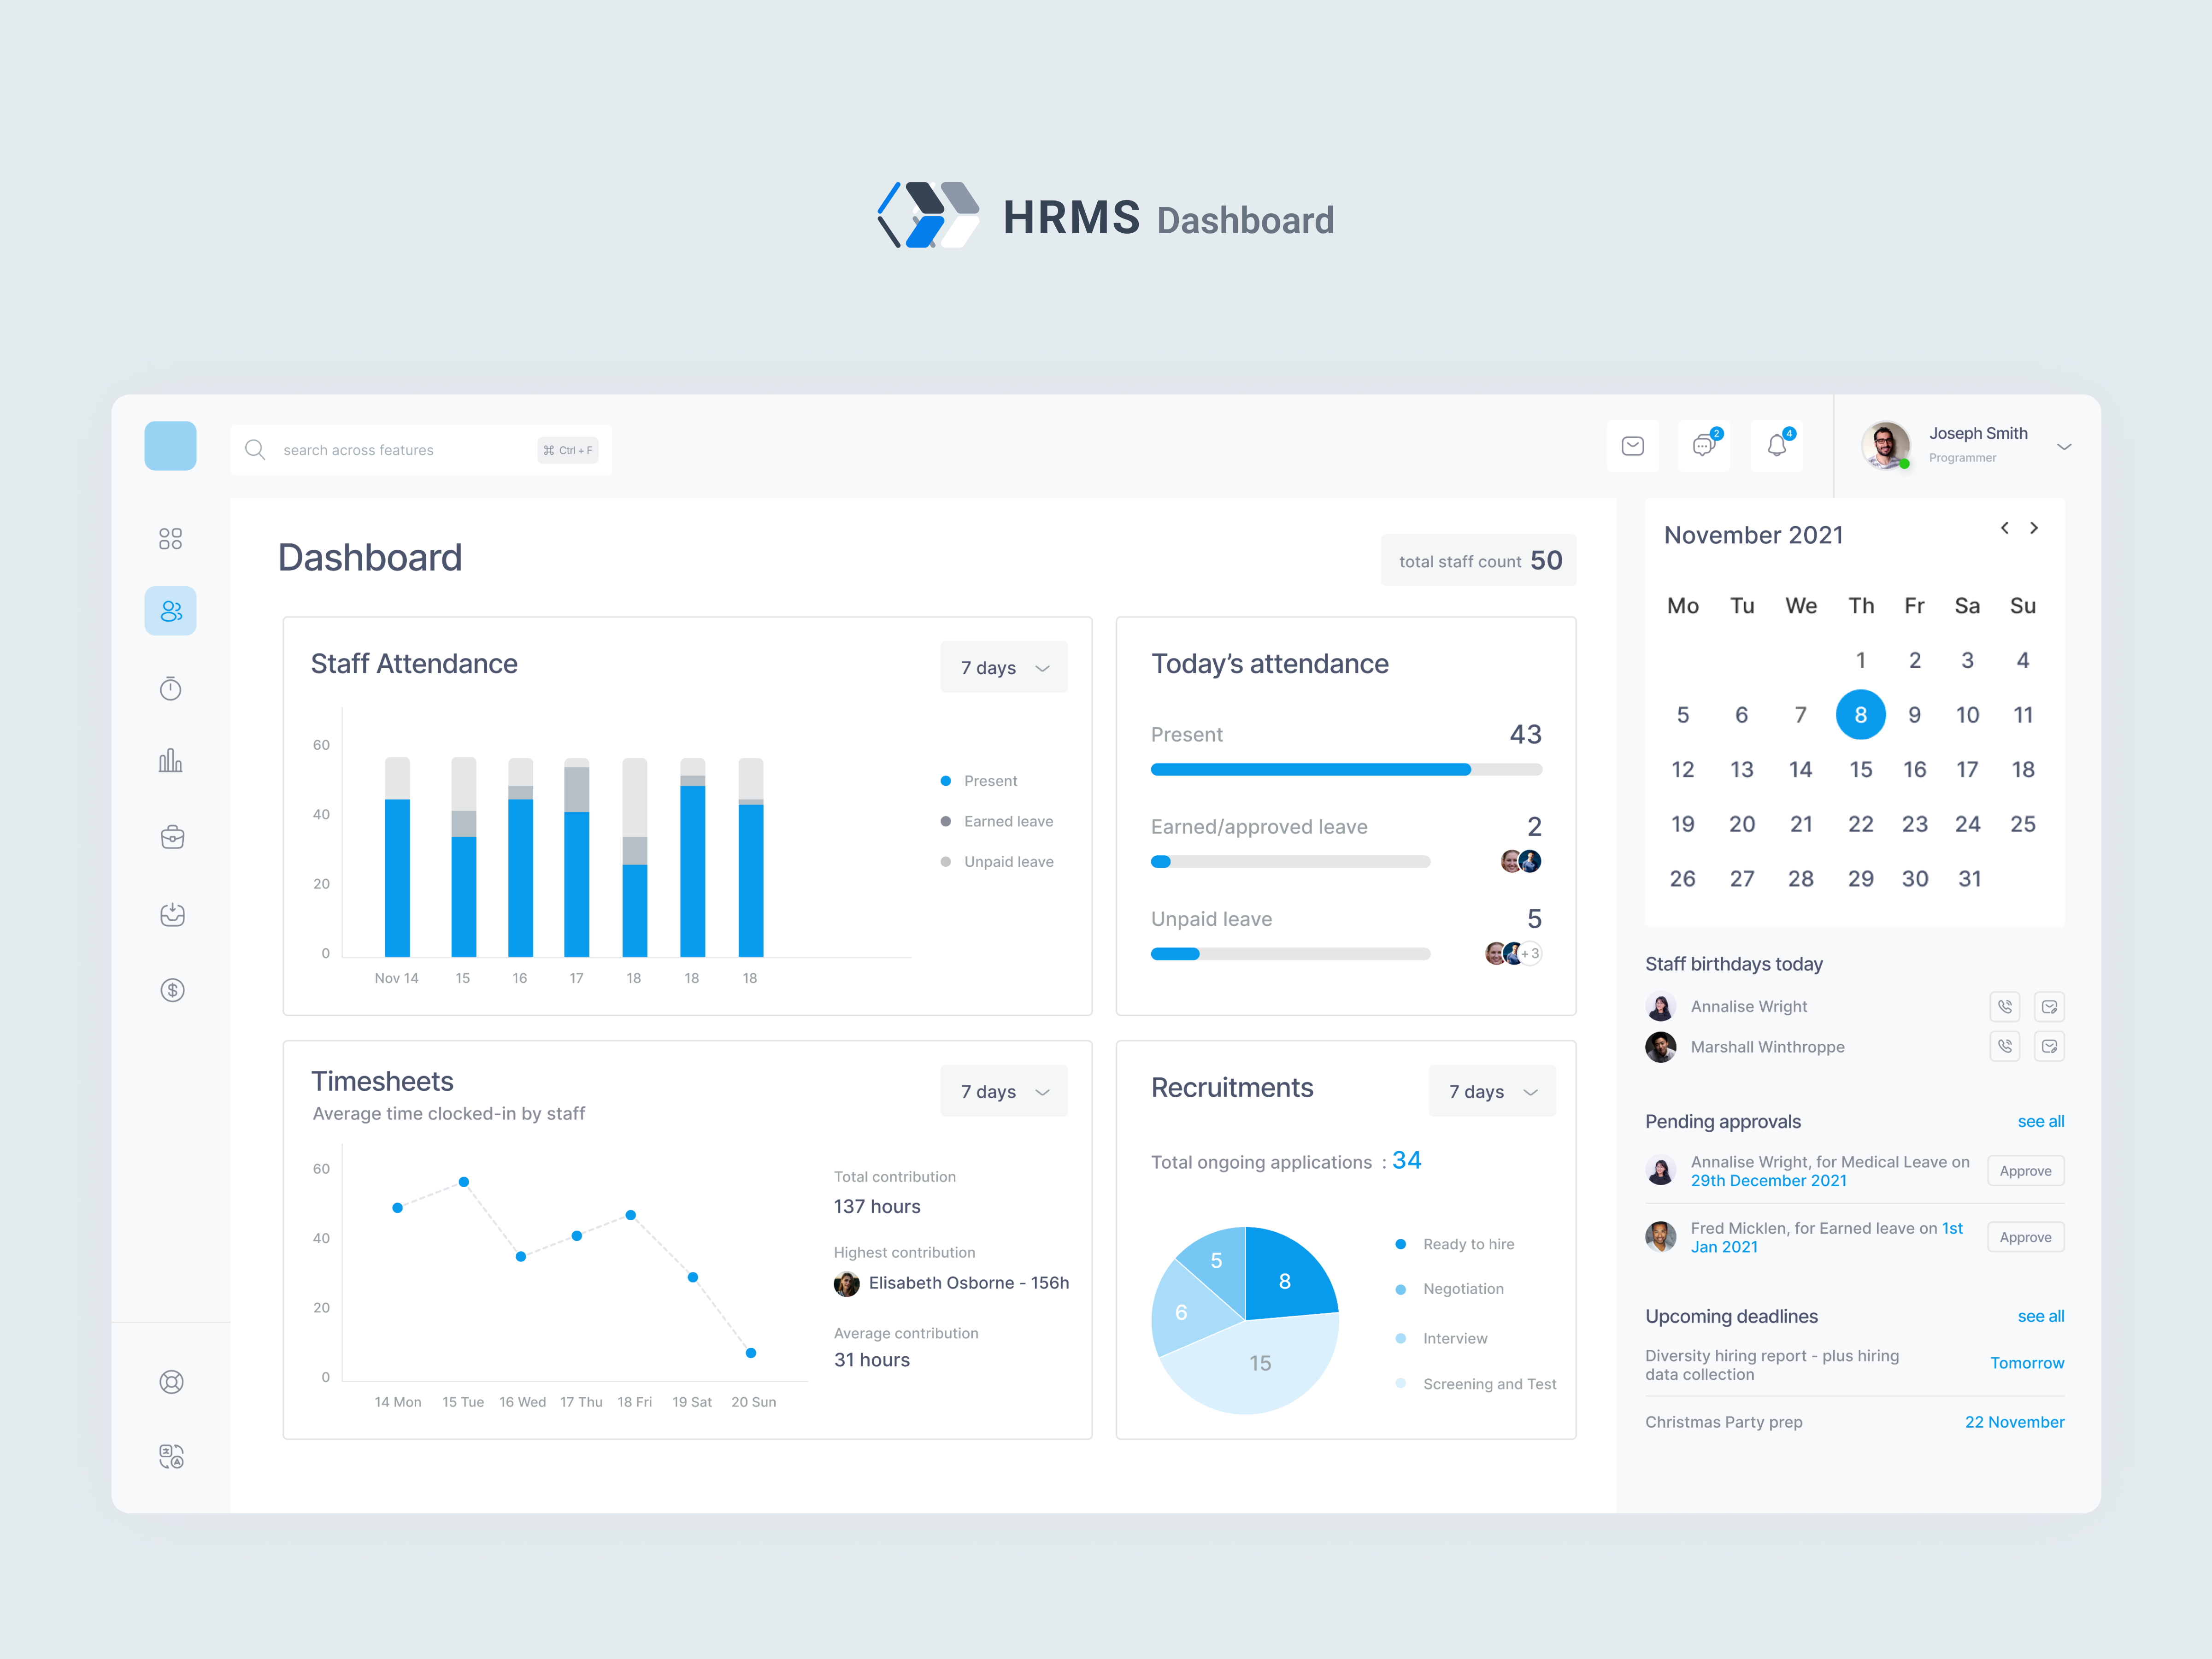
Task: Click see all for Pending approvals
Action: (x=2040, y=1121)
